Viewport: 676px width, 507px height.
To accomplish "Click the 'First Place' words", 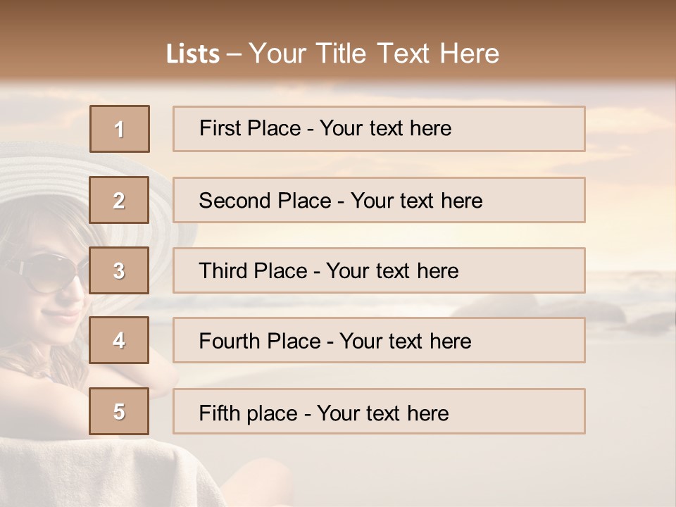I will click(x=250, y=128).
